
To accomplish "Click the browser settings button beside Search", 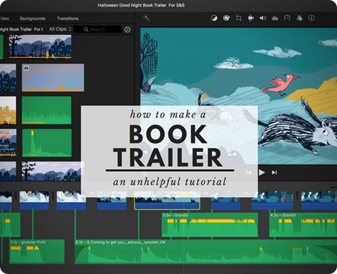I will (x=127, y=29).
